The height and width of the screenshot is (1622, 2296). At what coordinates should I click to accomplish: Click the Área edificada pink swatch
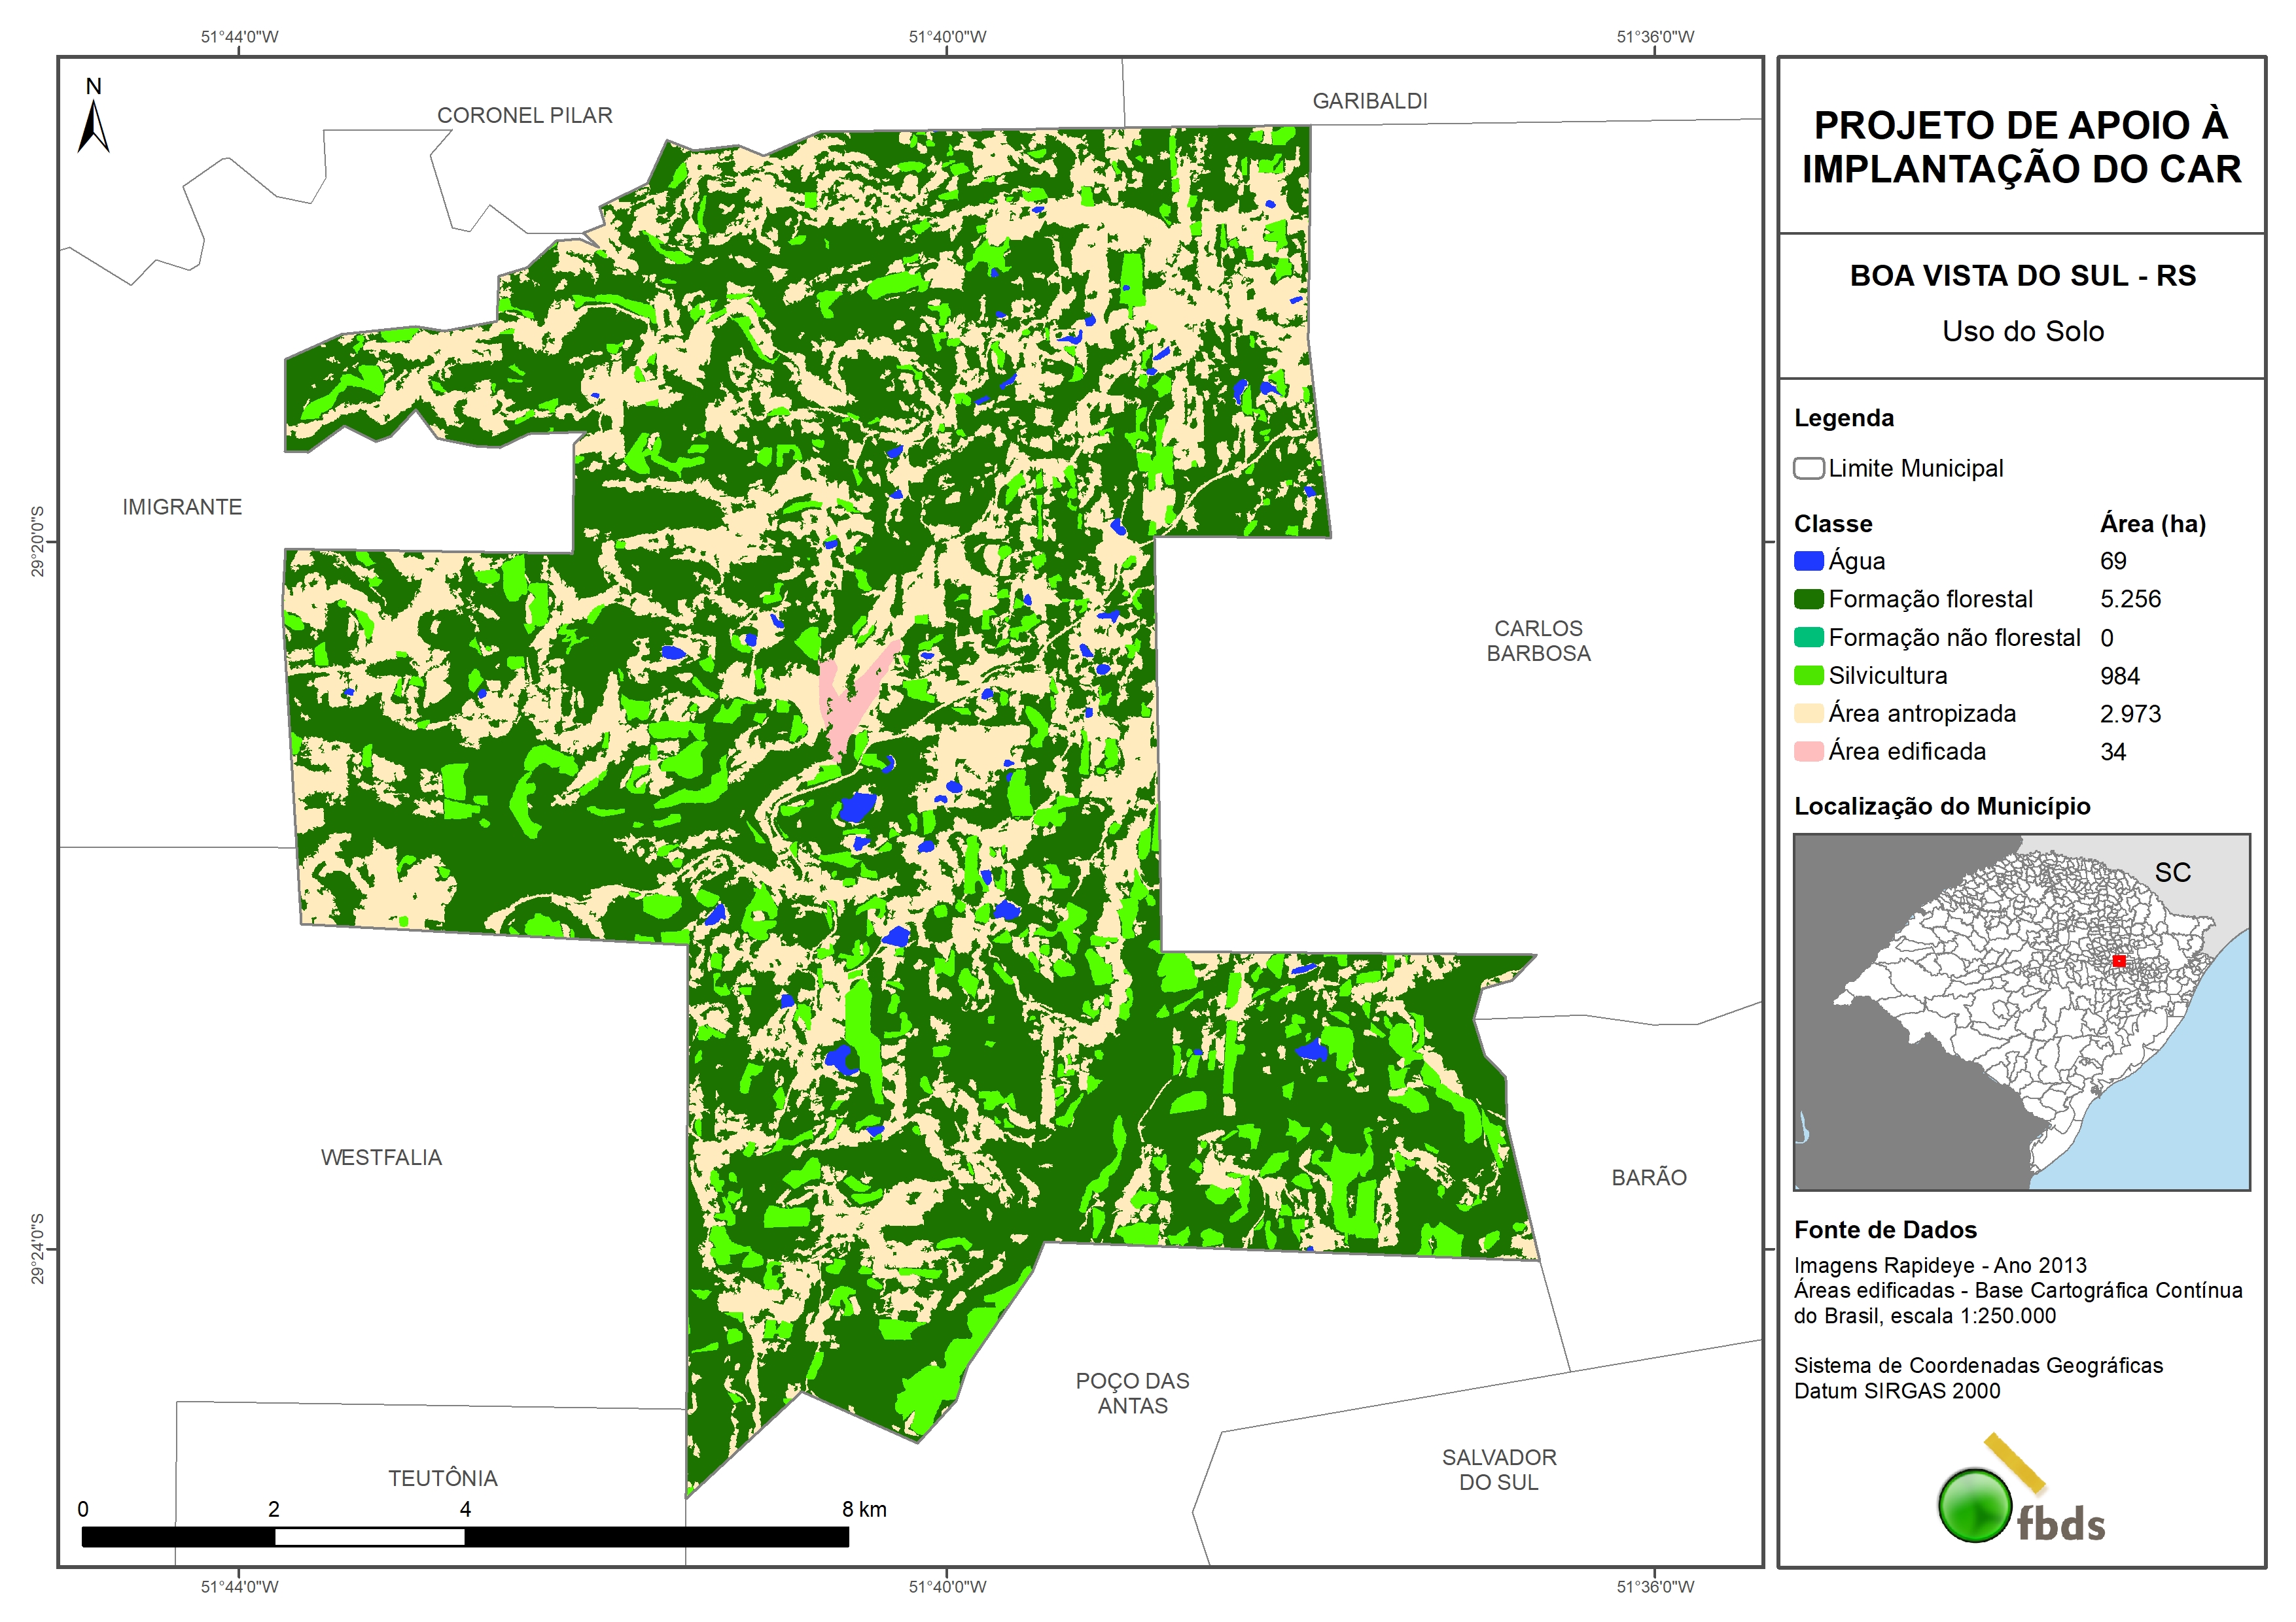pos(1808,752)
